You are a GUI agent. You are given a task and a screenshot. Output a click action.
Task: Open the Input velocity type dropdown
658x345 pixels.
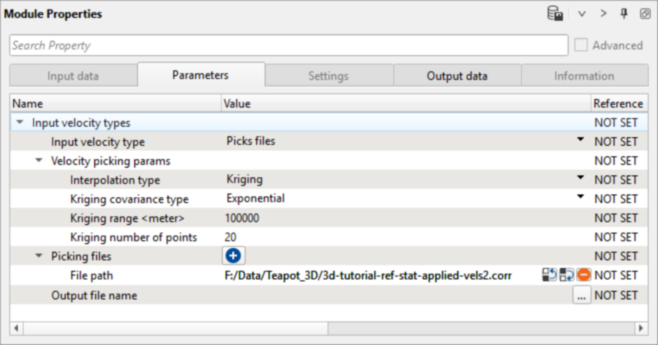580,140
